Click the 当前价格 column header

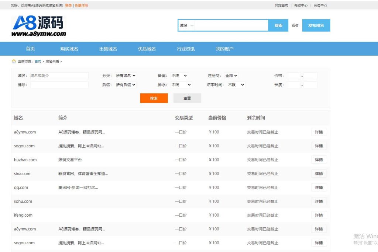coord(217,118)
